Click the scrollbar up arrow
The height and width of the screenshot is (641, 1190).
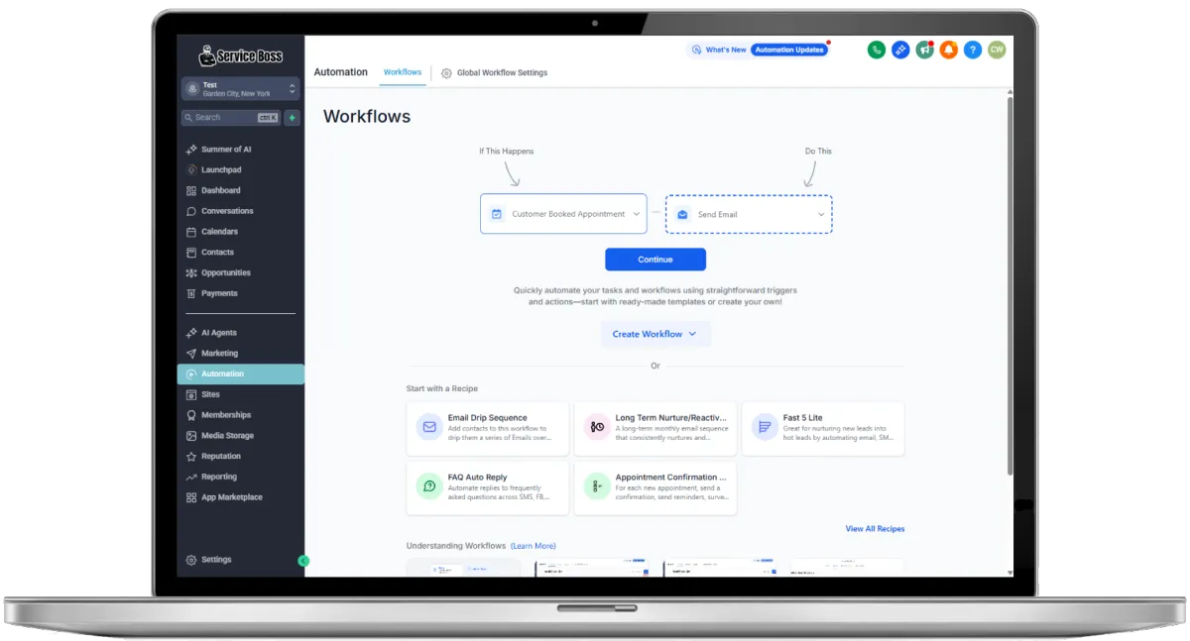1010,91
